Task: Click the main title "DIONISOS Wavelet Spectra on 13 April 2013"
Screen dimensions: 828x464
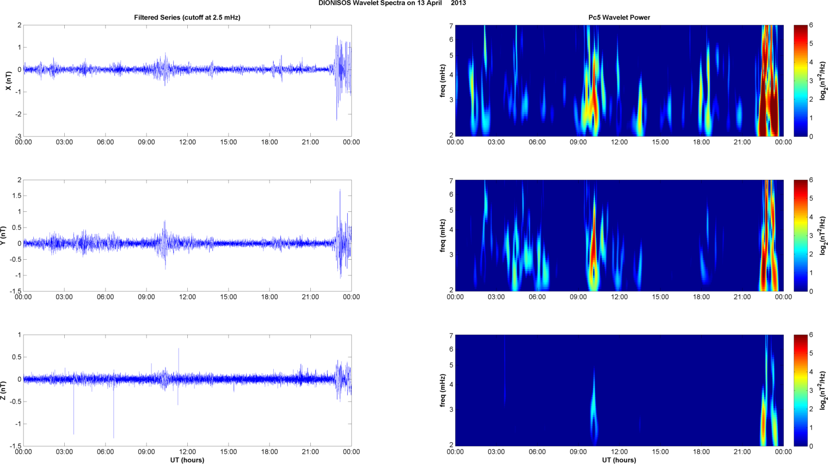Action: coord(392,3)
